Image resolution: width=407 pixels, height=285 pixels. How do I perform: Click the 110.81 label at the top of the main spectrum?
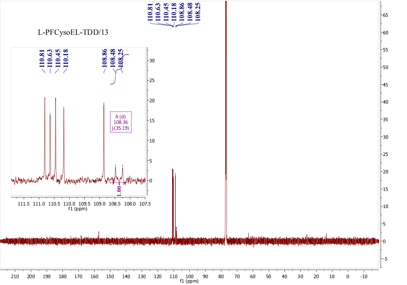pyautogui.click(x=150, y=11)
